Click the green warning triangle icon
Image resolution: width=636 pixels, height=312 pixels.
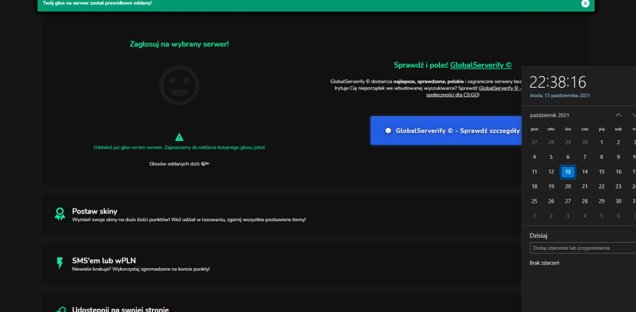click(x=179, y=137)
